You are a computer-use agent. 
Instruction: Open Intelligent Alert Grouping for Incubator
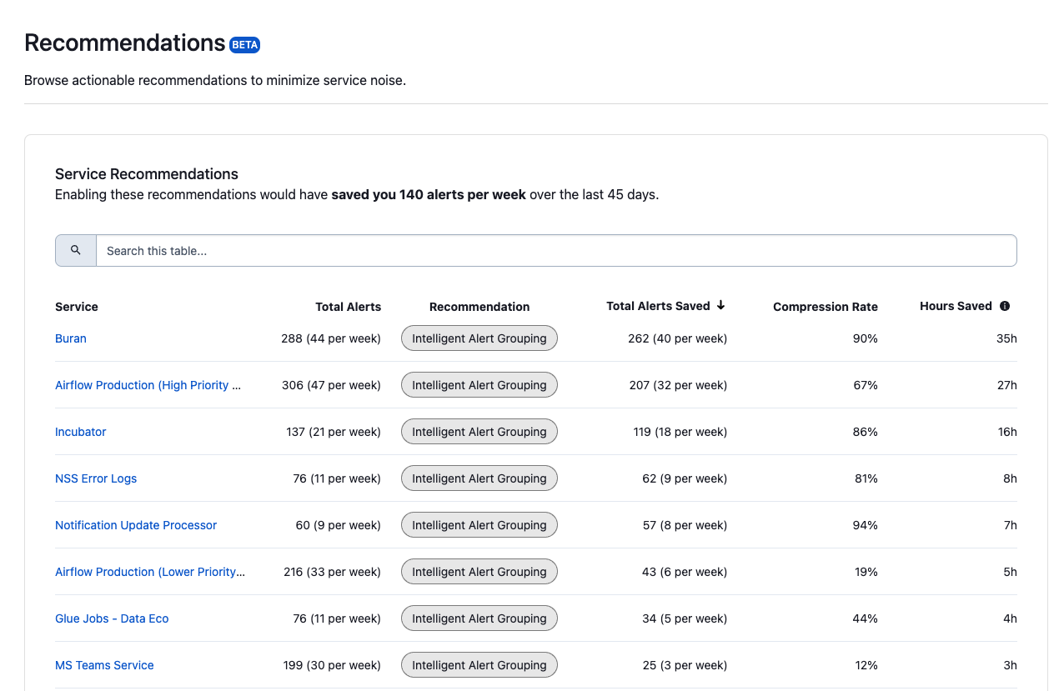[479, 431]
